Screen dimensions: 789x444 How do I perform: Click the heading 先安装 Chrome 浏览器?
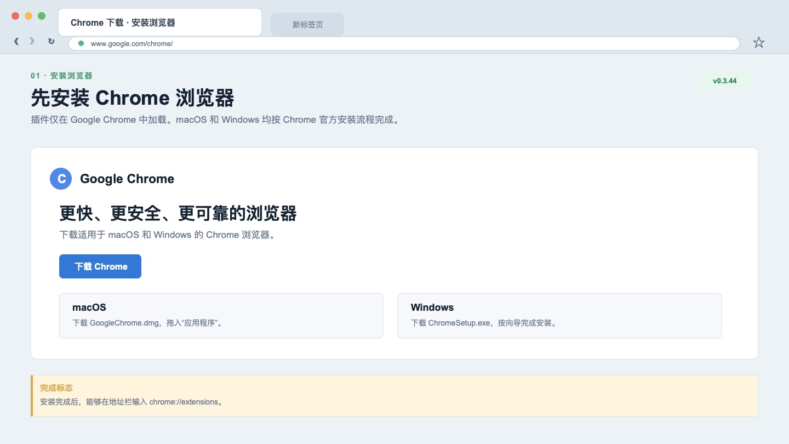point(133,98)
